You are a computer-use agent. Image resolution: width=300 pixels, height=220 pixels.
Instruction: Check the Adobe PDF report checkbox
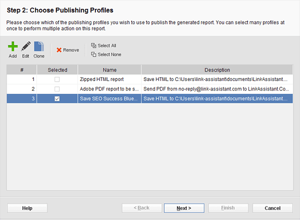coord(57,89)
